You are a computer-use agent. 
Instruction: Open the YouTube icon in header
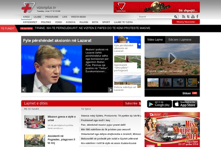[x=193, y=17]
